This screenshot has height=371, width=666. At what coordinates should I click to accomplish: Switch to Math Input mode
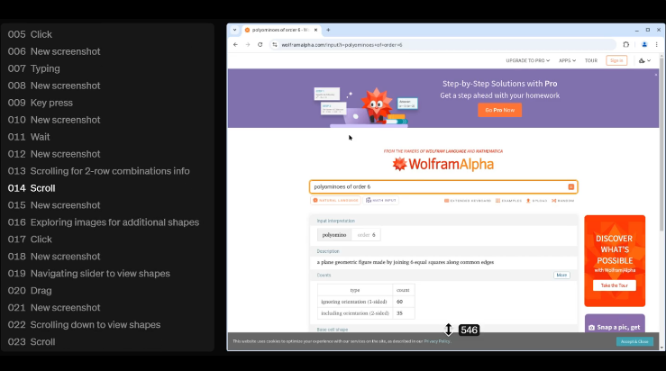(383, 200)
